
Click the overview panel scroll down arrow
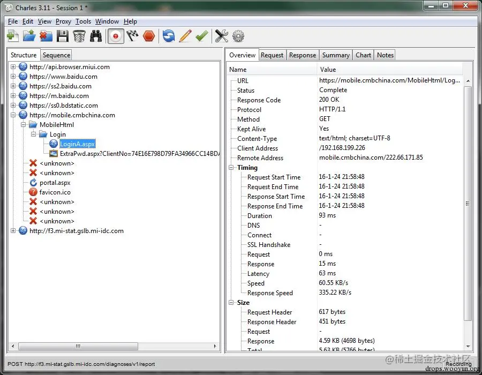(468, 346)
